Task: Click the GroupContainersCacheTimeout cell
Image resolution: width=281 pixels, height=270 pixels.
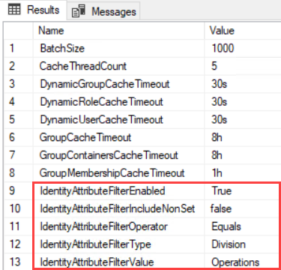Action: pos(118,155)
